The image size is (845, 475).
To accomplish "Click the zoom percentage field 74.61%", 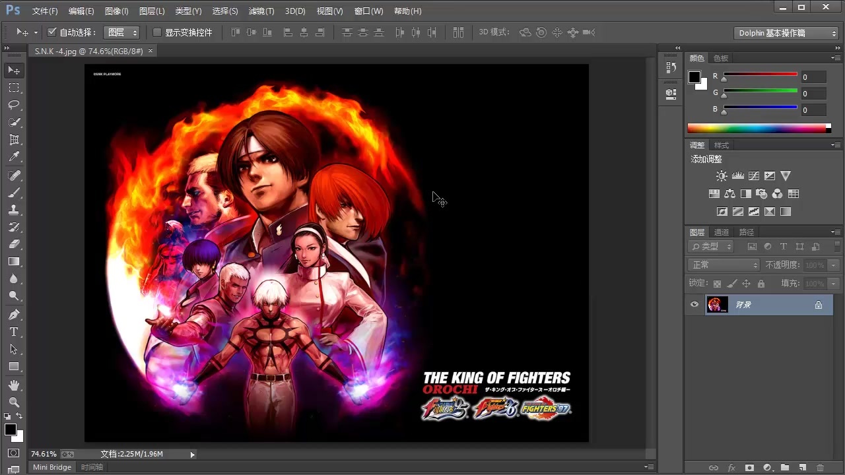I will click(x=44, y=454).
